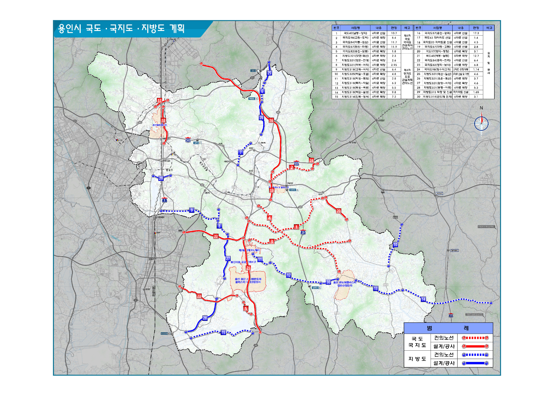Click the 국도17(양지~평창) table row
This screenshot has width=558, height=394.
tap(437, 51)
